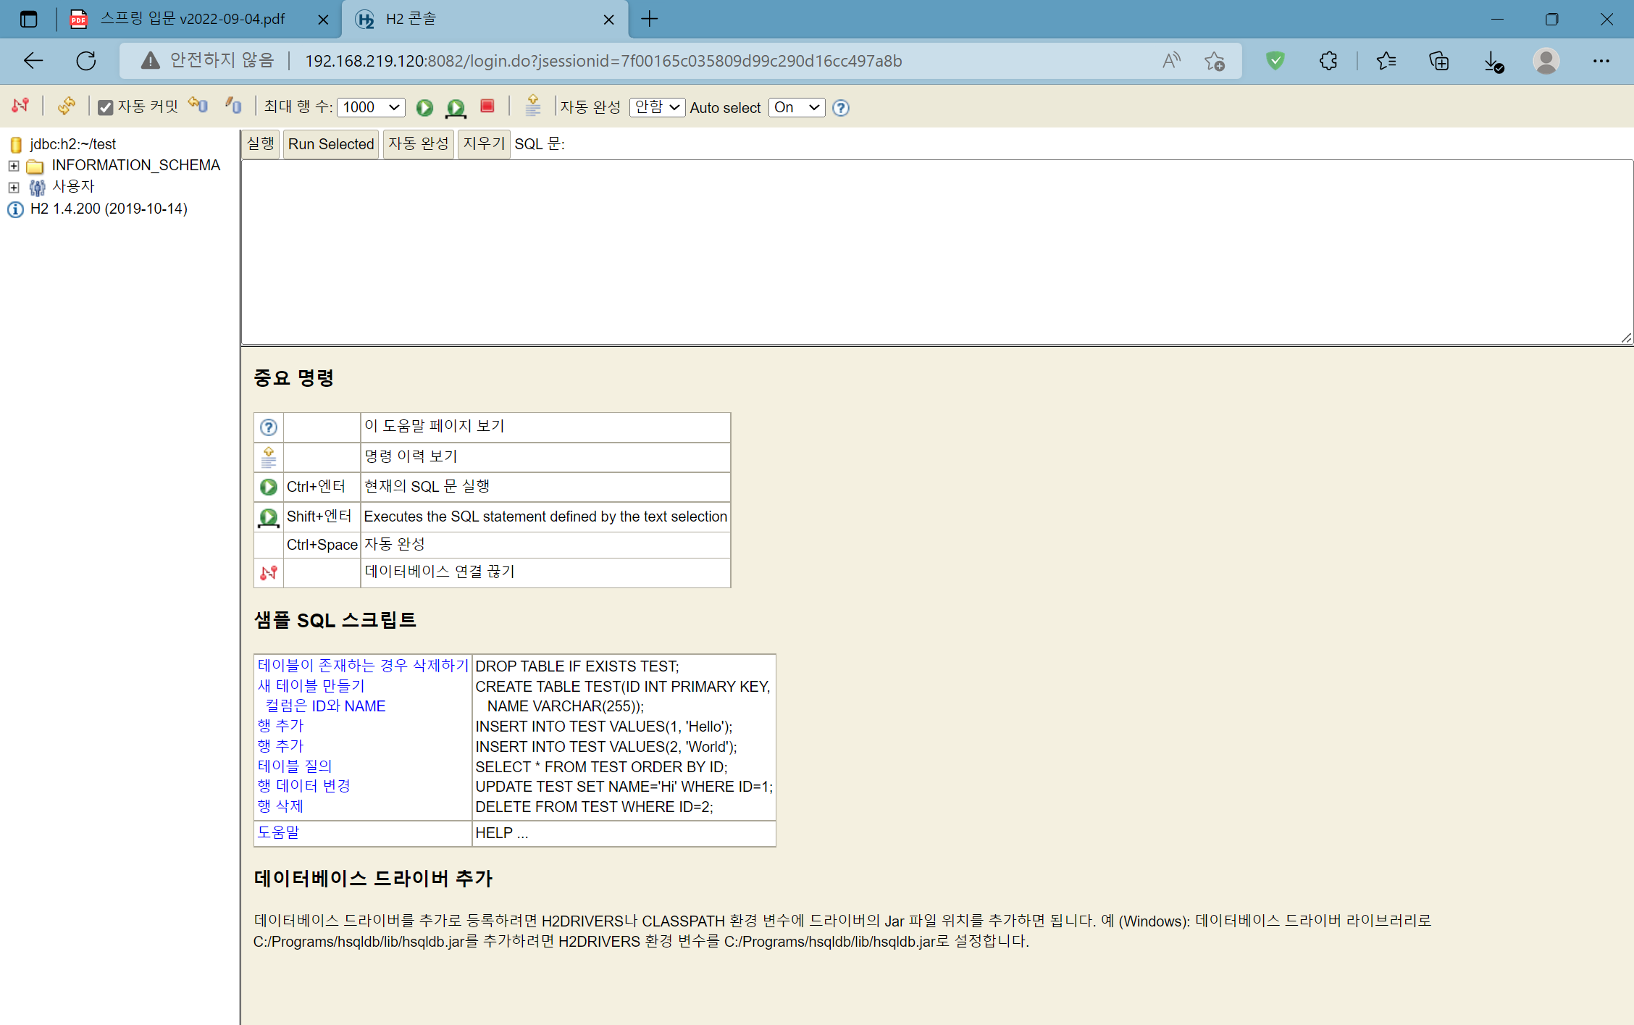Click the green Run SQL toolbar icon
1634x1025 pixels.
click(424, 108)
